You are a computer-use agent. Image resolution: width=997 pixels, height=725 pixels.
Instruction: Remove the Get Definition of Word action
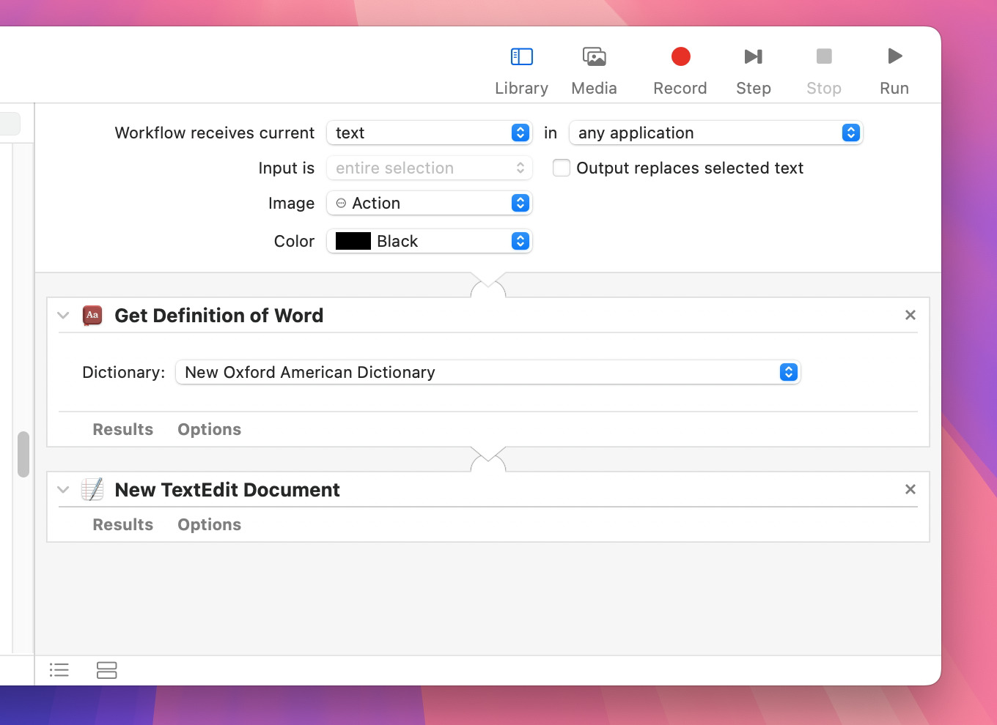pos(910,315)
